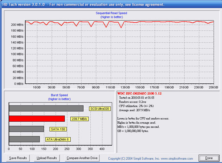Click the gray SCSI Ultra320 bar
The image size is (222, 163).
[x=46, y=108]
